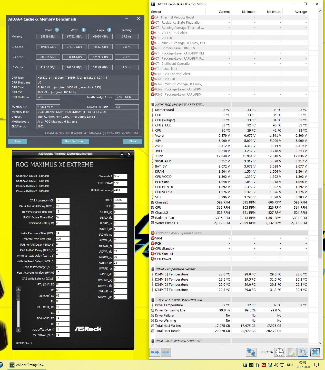Viewport: 325px width, 370px height.
Task: Open NVIDIA tray icon in taskbar
Action: click(x=251, y=365)
